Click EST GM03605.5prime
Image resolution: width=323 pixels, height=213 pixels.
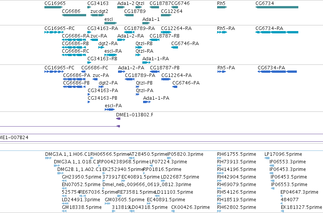107,204
